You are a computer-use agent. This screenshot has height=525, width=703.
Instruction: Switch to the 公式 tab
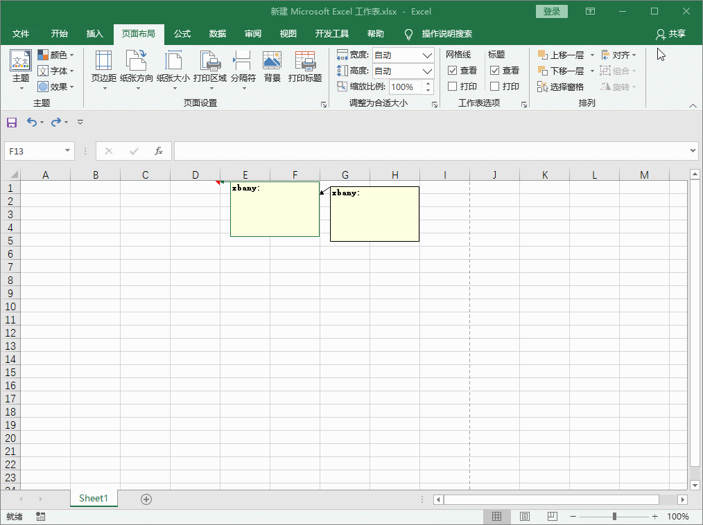coord(182,34)
